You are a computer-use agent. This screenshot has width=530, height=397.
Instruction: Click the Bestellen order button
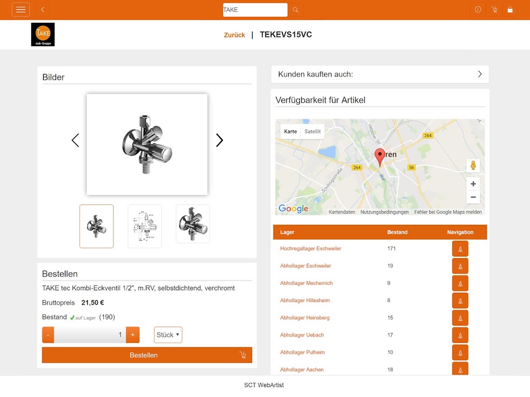pyautogui.click(x=147, y=355)
